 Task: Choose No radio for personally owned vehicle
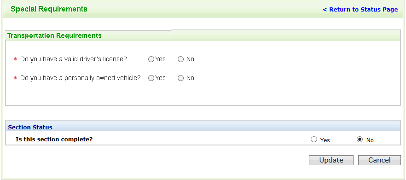tap(180, 78)
